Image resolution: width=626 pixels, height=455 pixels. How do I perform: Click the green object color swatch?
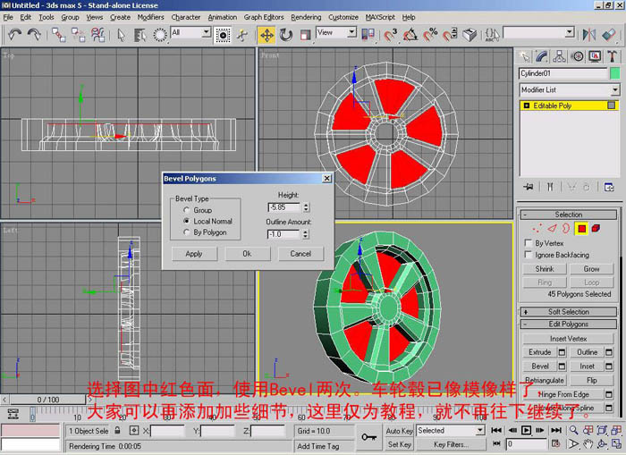(x=615, y=73)
